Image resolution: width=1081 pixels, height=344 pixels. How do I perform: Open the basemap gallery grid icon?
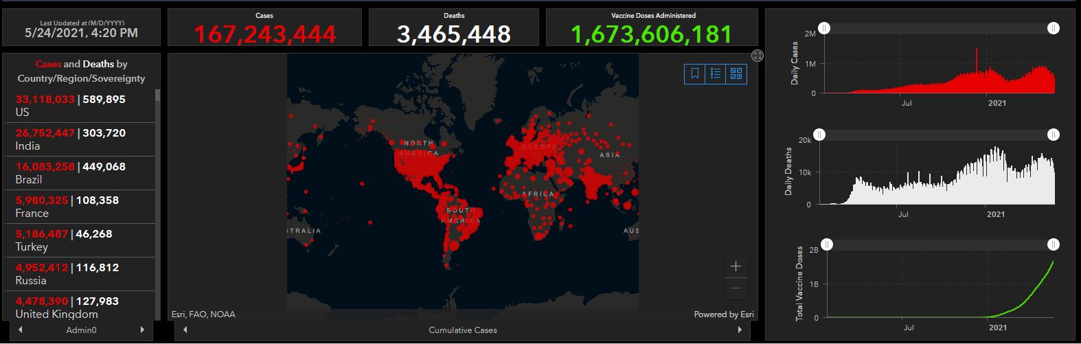point(736,73)
